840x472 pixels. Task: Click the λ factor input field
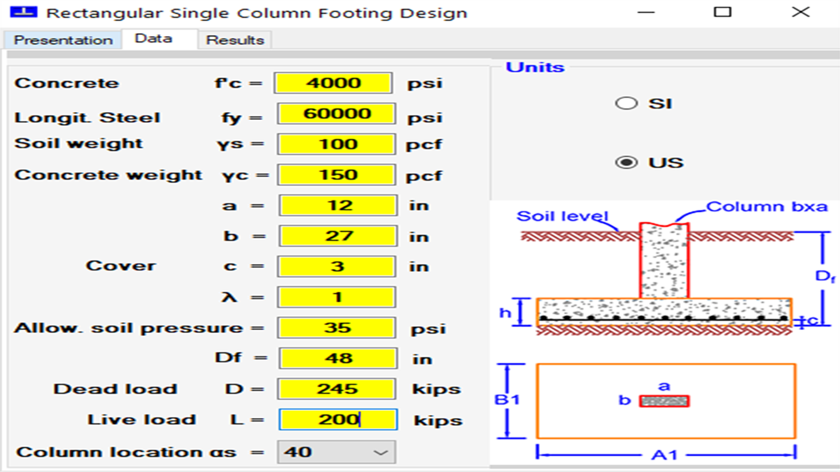(x=336, y=296)
